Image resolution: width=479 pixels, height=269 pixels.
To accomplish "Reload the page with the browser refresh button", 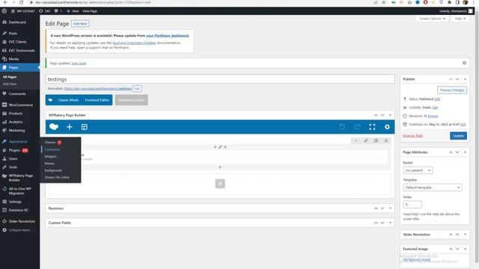I will click(x=21, y=2).
